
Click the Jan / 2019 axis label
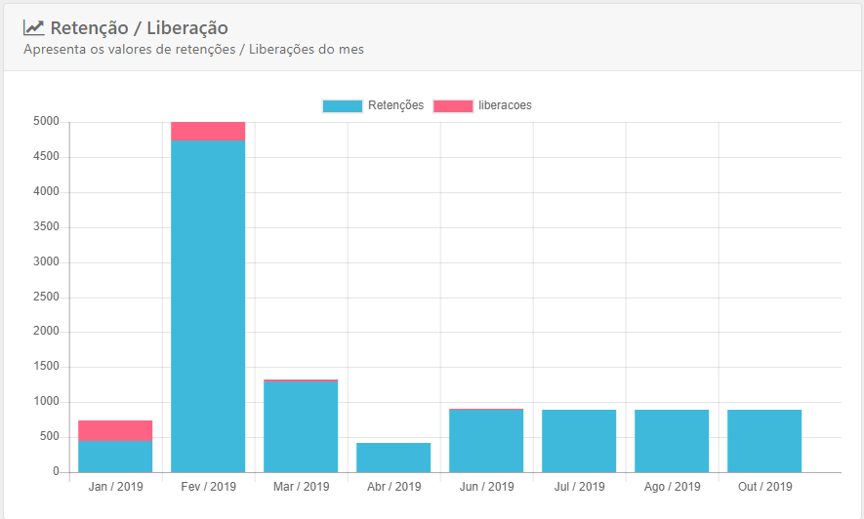[x=115, y=487]
